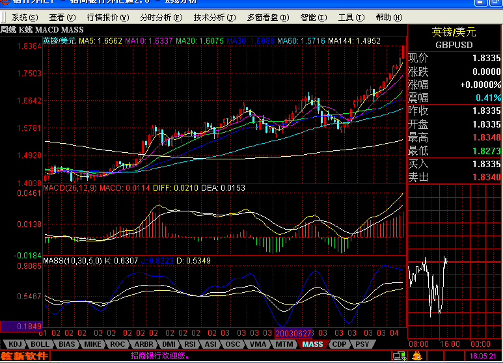Image resolution: width=503 pixels, height=363 pixels.
Task: Open the 系统(S) menu
Action: tap(25, 18)
